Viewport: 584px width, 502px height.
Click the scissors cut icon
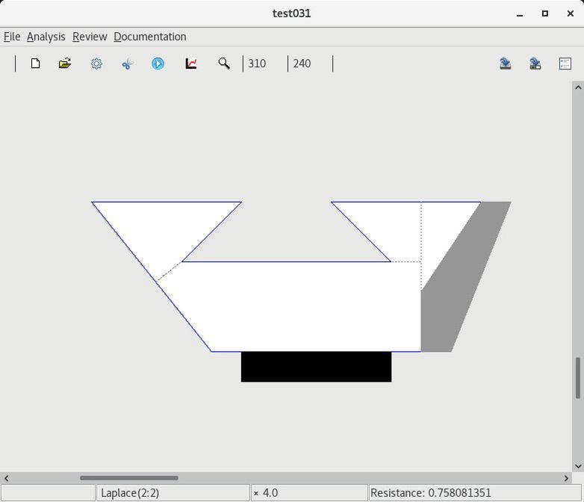pyautogui.click(x=127, y=63)
